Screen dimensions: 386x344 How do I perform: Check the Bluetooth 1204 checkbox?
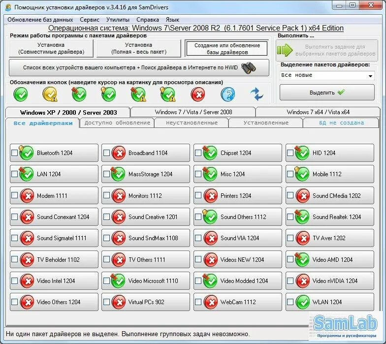[x=15, y=153]
